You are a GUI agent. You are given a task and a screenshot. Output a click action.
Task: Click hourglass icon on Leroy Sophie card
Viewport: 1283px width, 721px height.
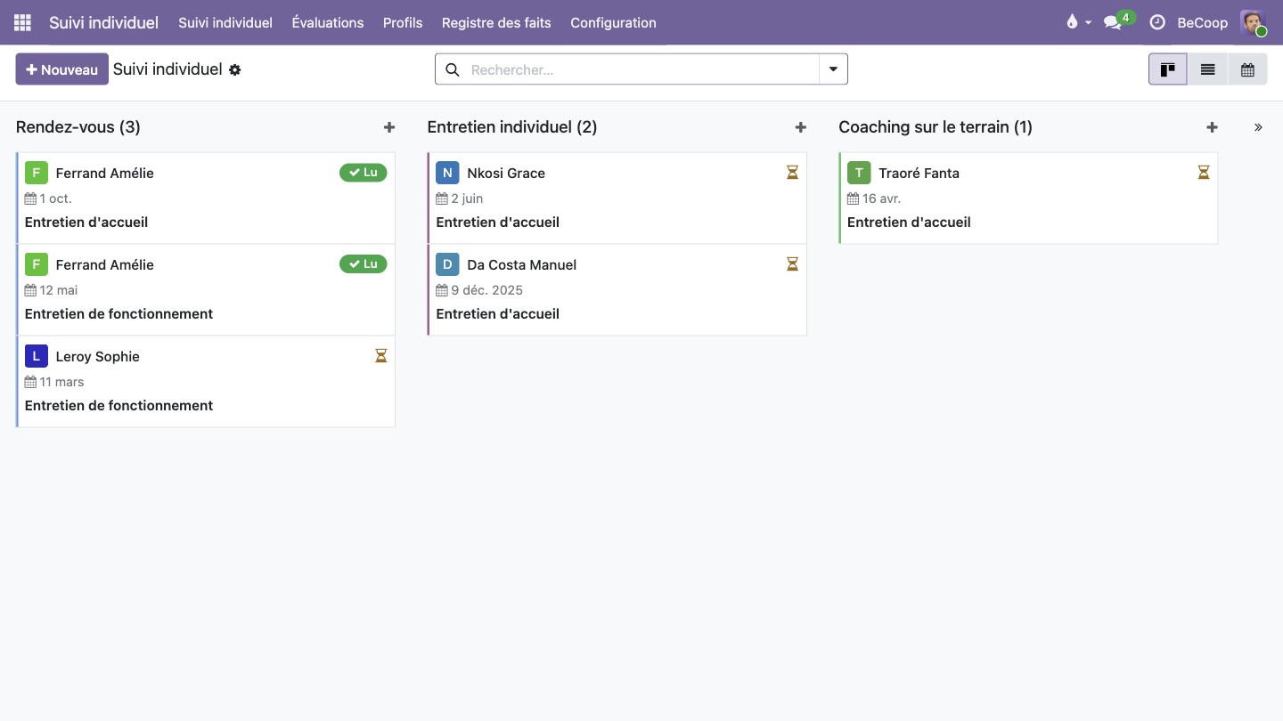[x=380, y=356]
